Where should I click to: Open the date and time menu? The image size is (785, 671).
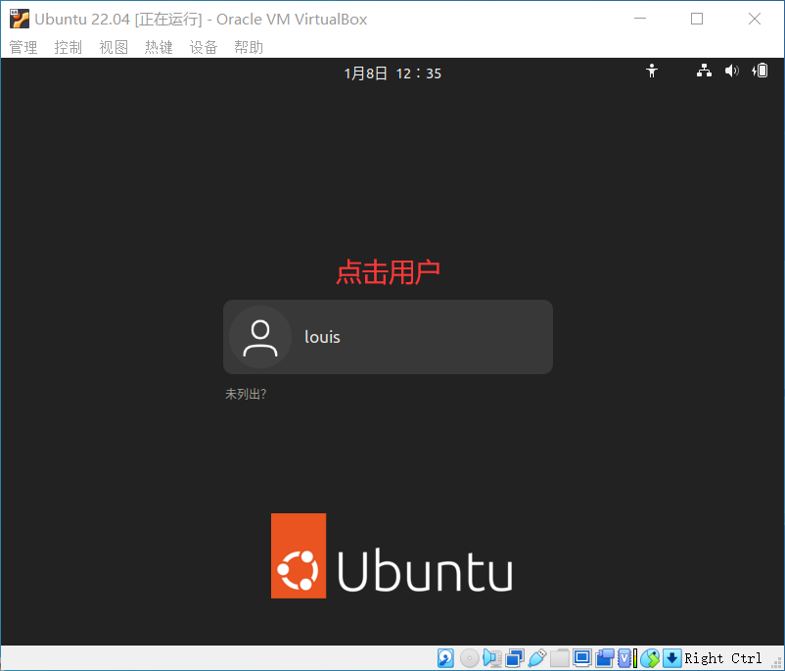pos(392,72)
